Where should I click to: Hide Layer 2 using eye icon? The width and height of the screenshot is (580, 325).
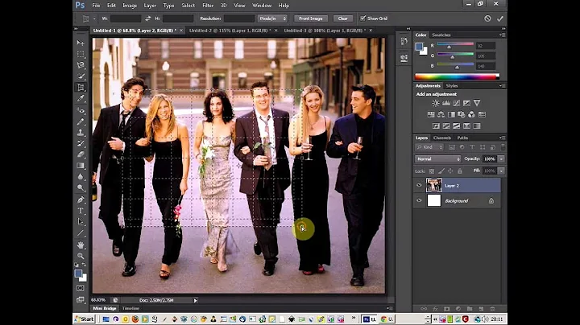(x=419, y=185)
